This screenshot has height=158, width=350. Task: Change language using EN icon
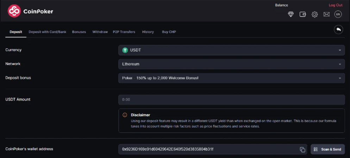coord(338,14)
